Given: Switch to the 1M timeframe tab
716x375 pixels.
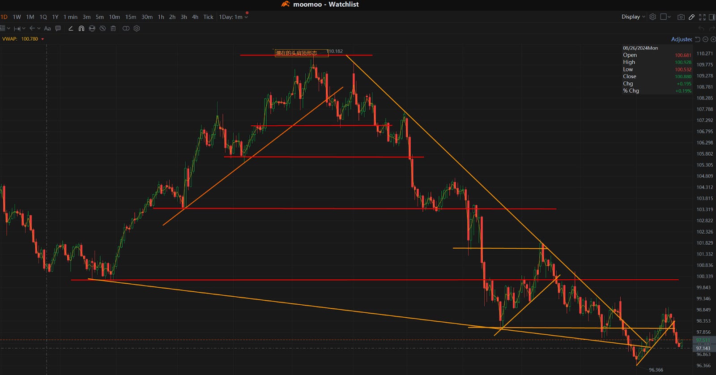Looking at the screenshot, I should pos(30,17).
